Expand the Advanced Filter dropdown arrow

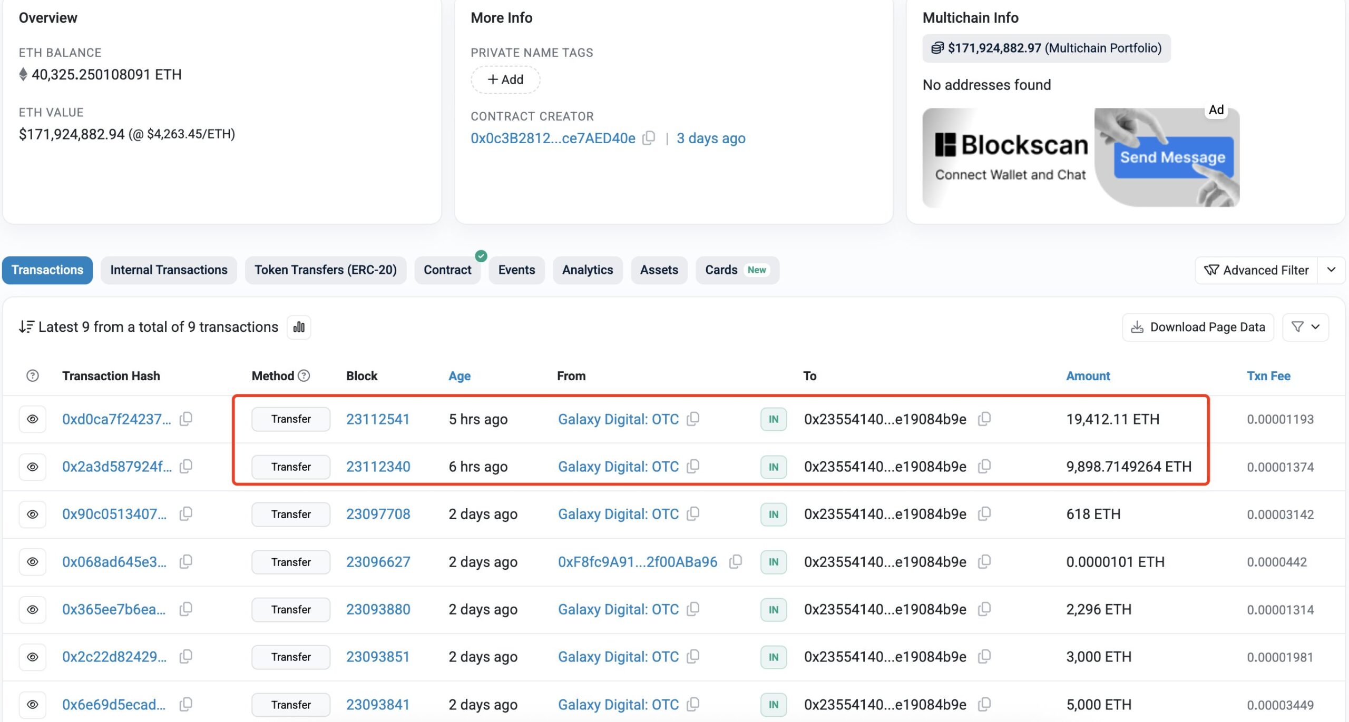coord(1331,270)
